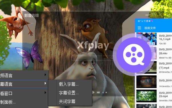Click the 2h13min26s duration label

(x=165, y=72)
